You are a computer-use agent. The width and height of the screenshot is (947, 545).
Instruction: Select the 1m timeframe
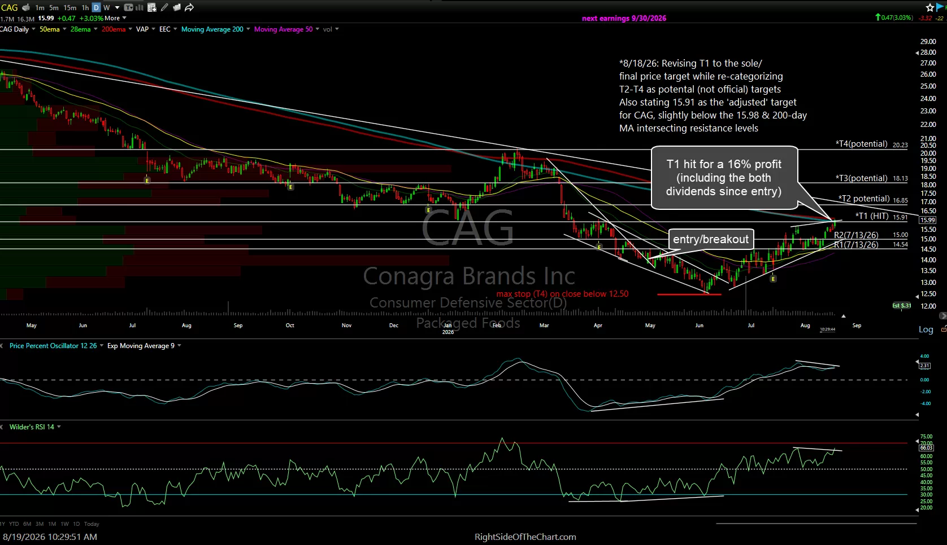40,7
